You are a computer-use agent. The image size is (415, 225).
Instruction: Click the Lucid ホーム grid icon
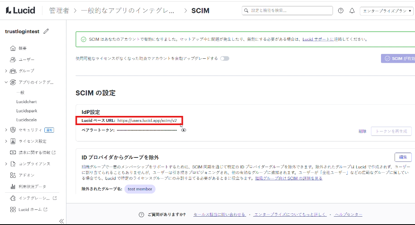13,209
